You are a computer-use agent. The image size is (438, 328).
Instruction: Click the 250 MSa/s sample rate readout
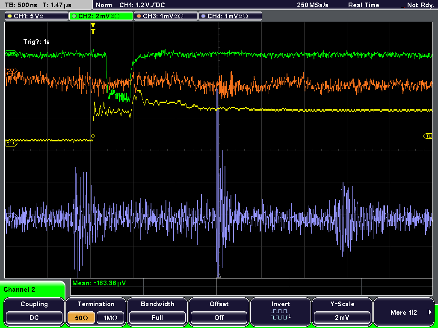click(x=313, y=5)
